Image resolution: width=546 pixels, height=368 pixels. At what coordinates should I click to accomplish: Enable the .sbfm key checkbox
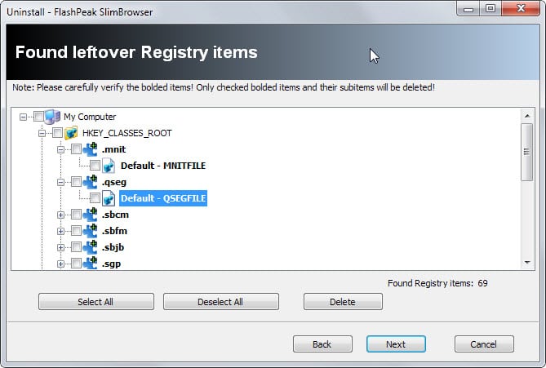click(x=76, y=231)
